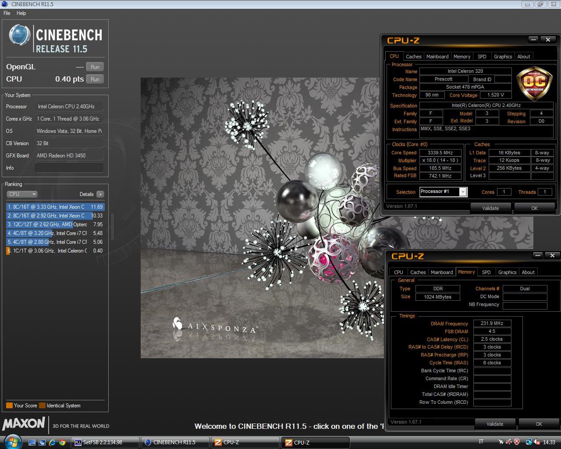Click the DRAM Frequency value 231.9 MHz

click(492, 324)
